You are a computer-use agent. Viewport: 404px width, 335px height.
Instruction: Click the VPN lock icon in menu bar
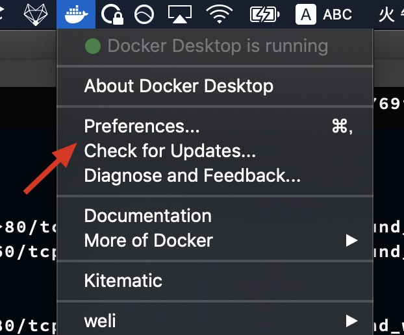pyautogui.click(x=112, y=14)
